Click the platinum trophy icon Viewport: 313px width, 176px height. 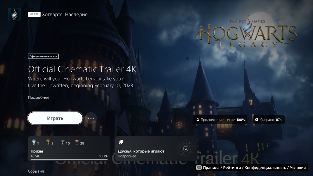point(34,142)
